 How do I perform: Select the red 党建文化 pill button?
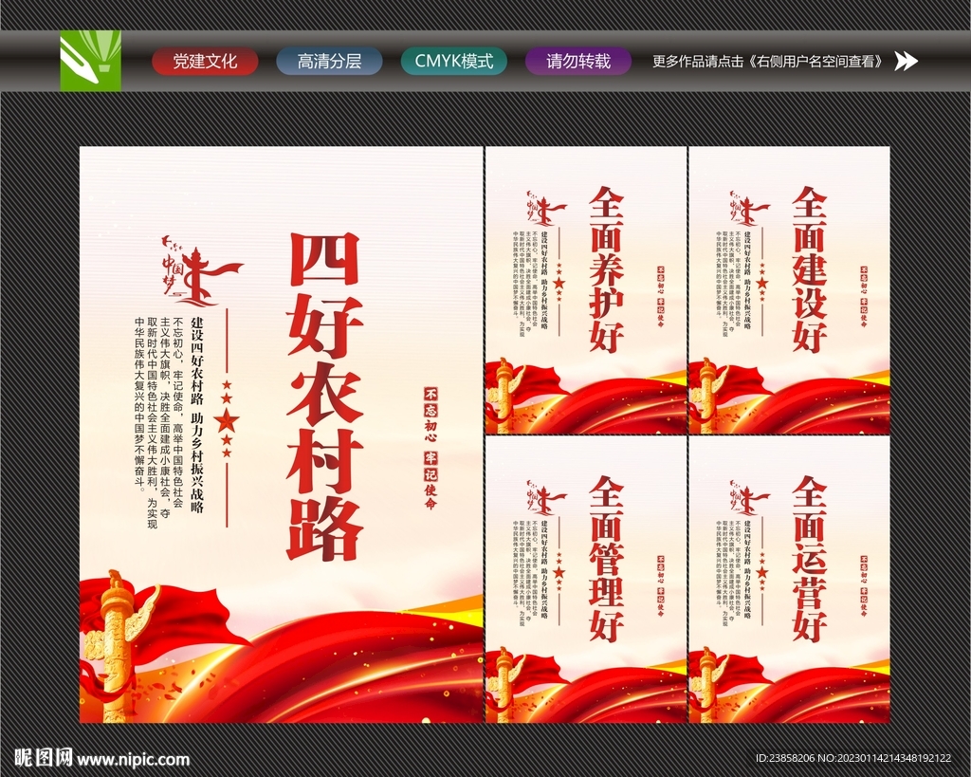coord(205,62)
